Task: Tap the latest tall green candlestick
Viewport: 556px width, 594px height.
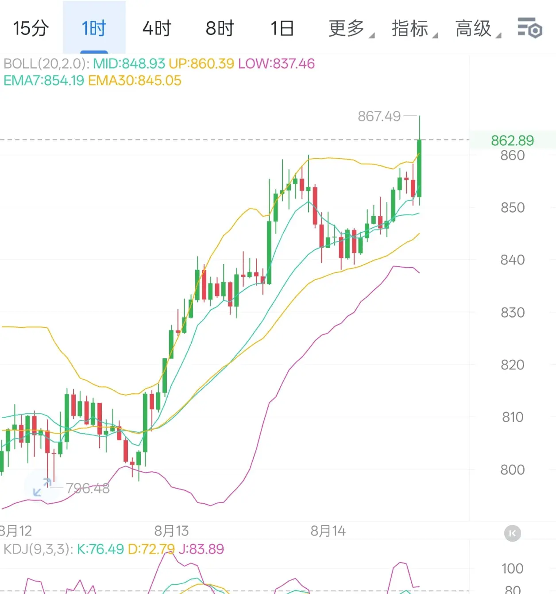Action: pos(419,168)
